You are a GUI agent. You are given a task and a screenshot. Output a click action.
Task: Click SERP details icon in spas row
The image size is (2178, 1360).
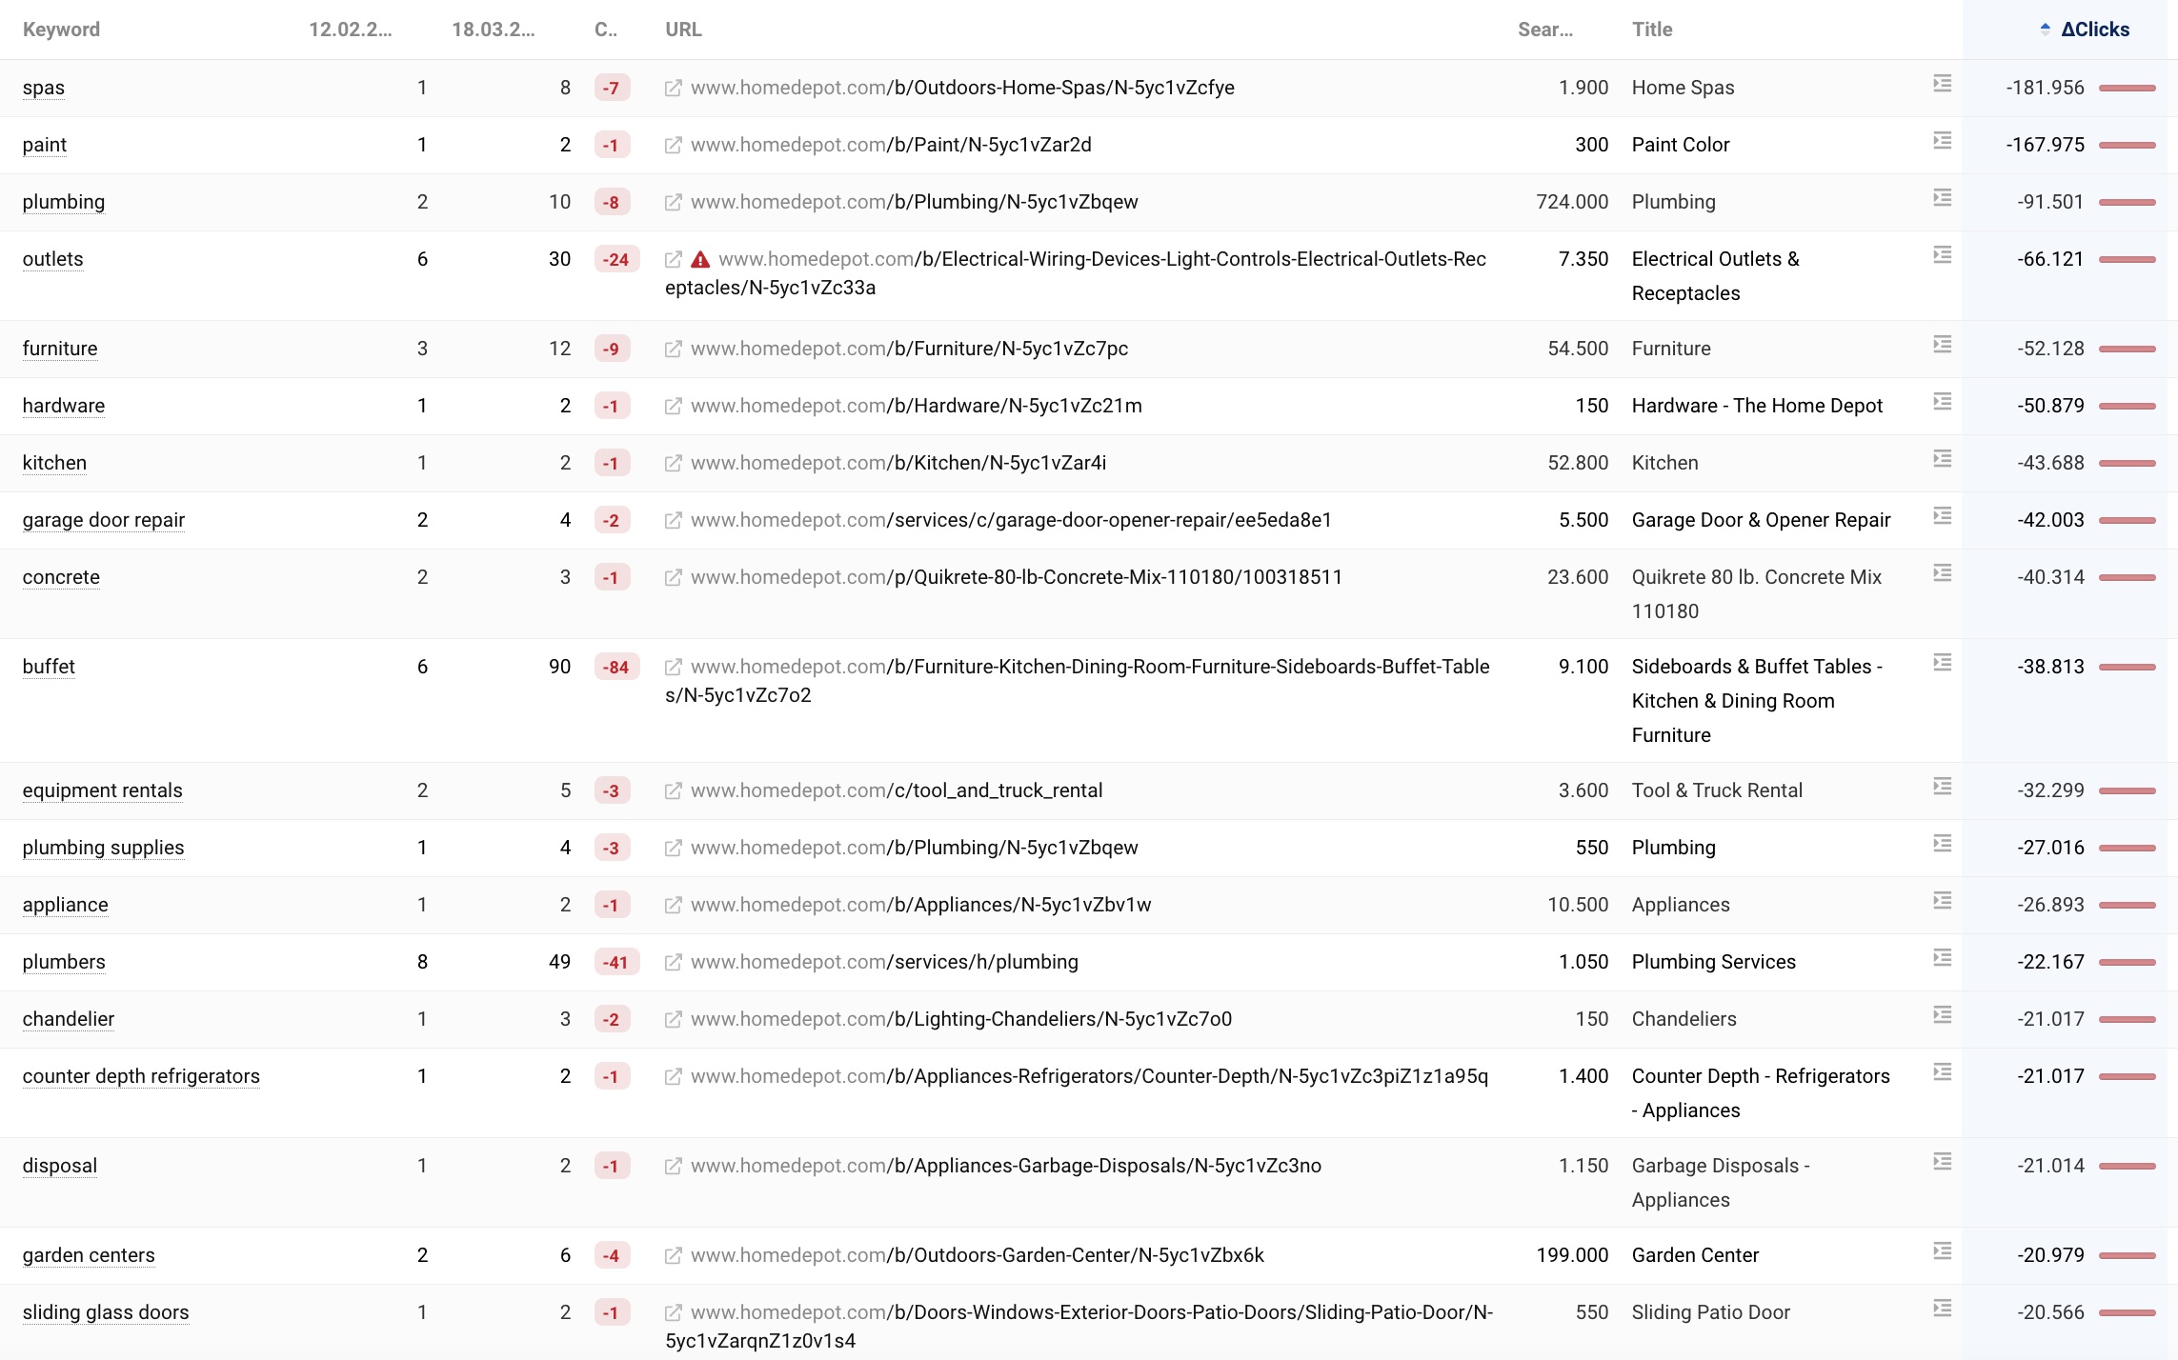pos(1943,84)
